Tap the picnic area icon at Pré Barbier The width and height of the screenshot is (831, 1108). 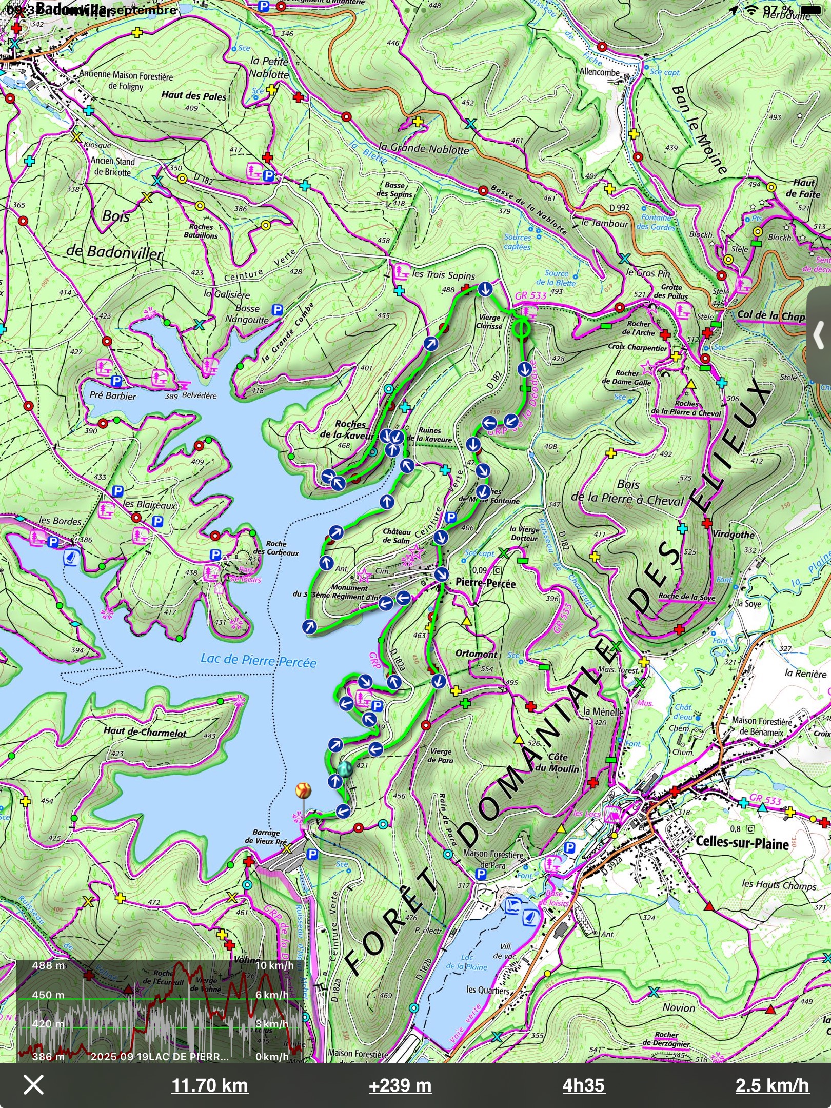105,366
